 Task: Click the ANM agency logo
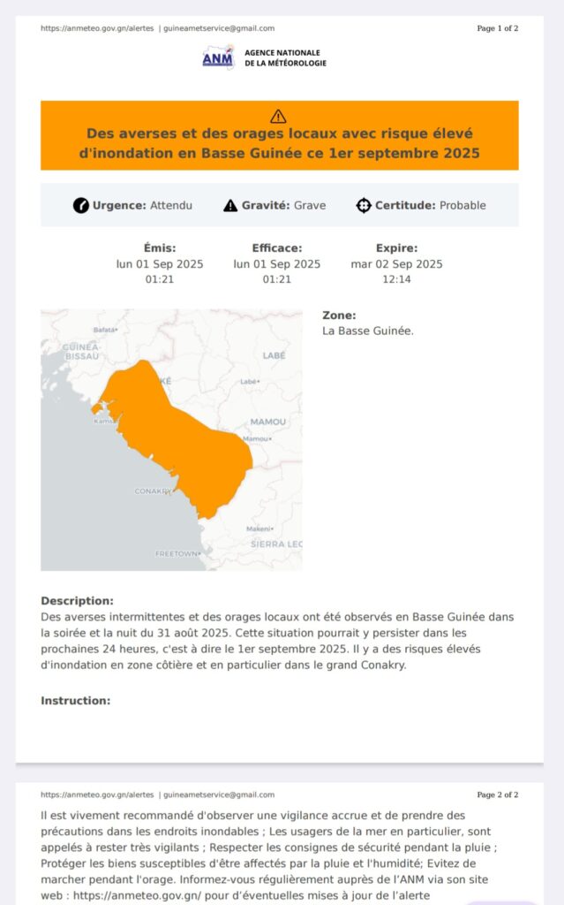218,57
